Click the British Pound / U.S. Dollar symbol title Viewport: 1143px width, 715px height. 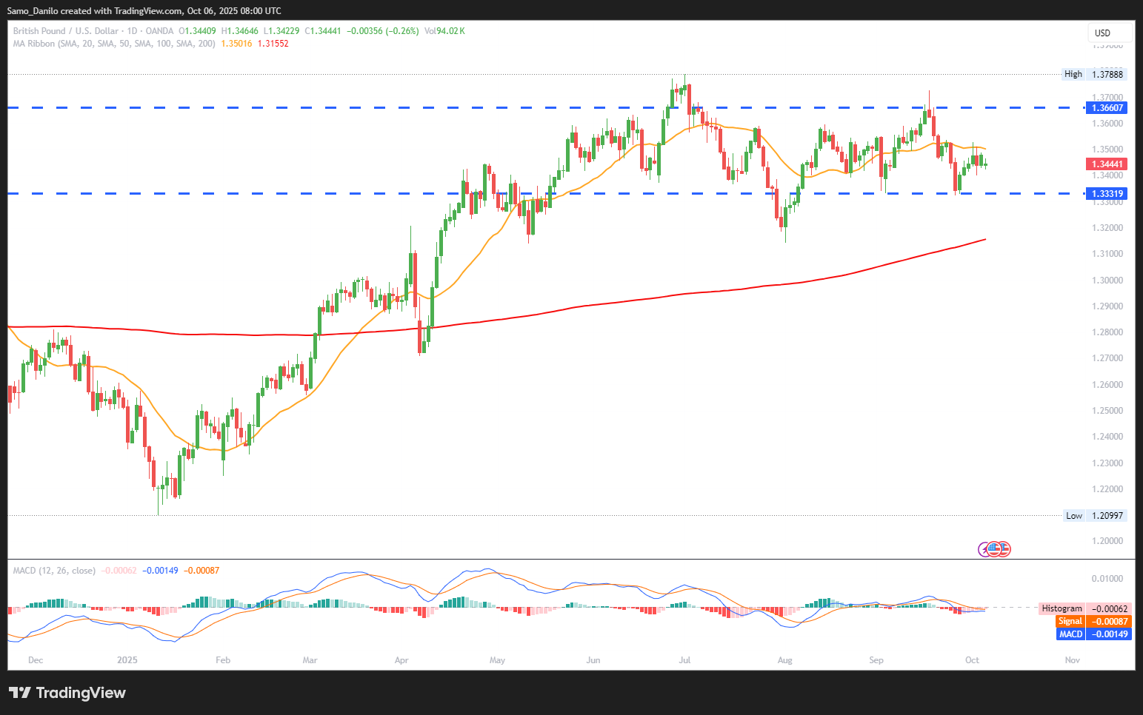click(66, 31)
